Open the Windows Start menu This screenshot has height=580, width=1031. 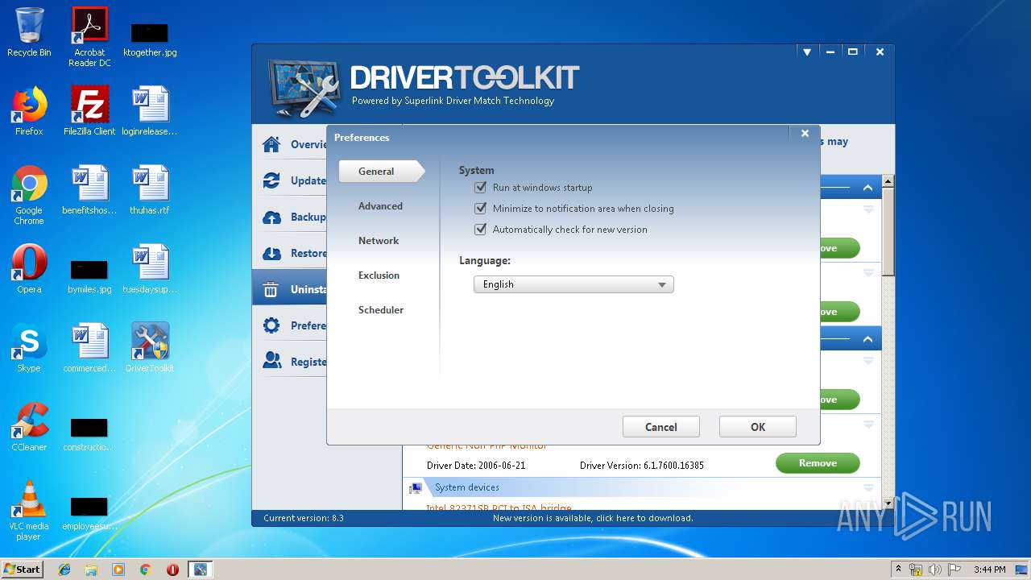[x=22, y=570]
